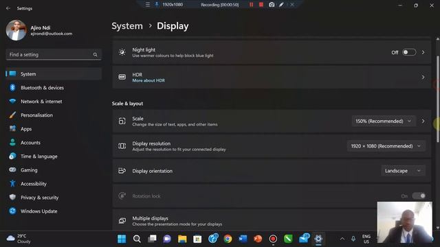Open the More about HDR link
Screen dimensions: 440x247
[x=148, y=81]
